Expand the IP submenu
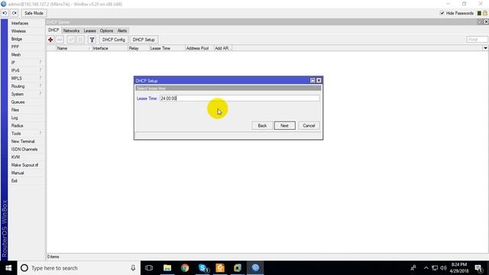 28,63
